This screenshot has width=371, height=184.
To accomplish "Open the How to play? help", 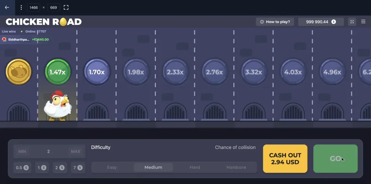I will 275,22.
